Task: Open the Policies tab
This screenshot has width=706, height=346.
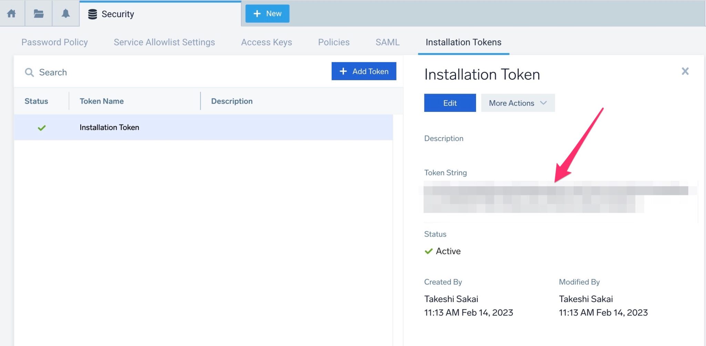Action: tap(333, 42)
